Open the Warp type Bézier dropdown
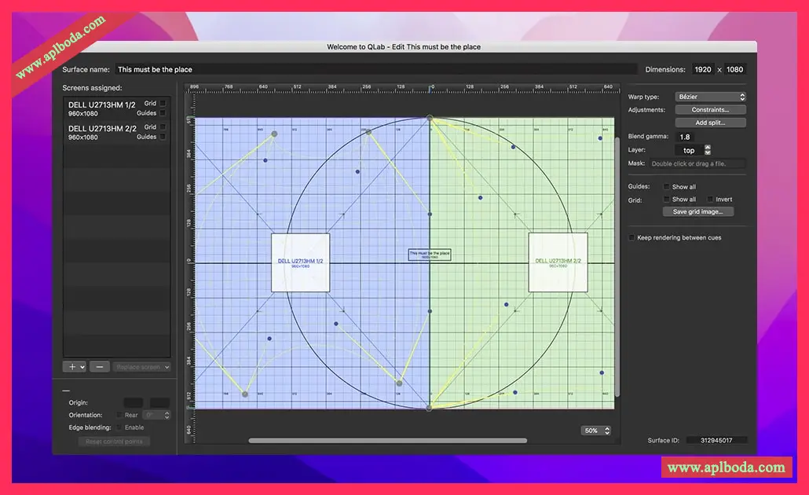809x495 pixels. [710, 97]
